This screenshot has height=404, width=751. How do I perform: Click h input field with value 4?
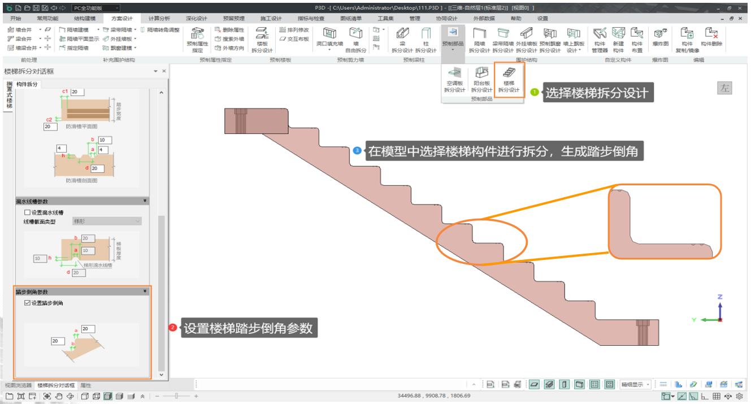tap(61, 148)
